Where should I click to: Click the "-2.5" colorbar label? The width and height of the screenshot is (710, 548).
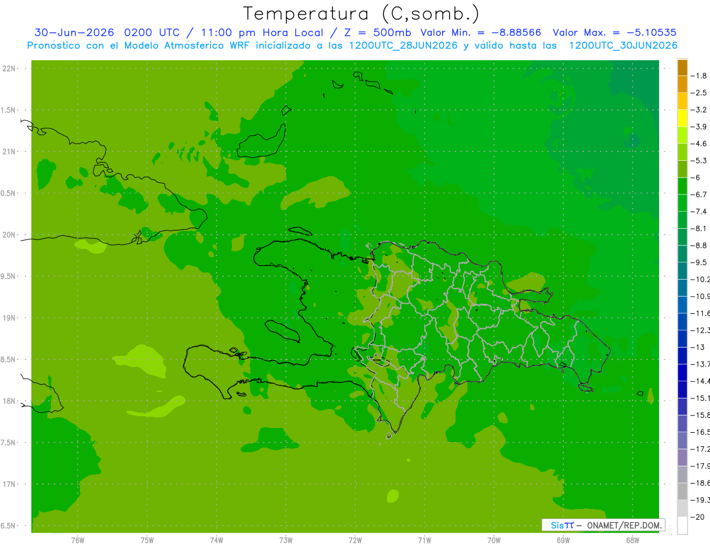coord(699,93)
